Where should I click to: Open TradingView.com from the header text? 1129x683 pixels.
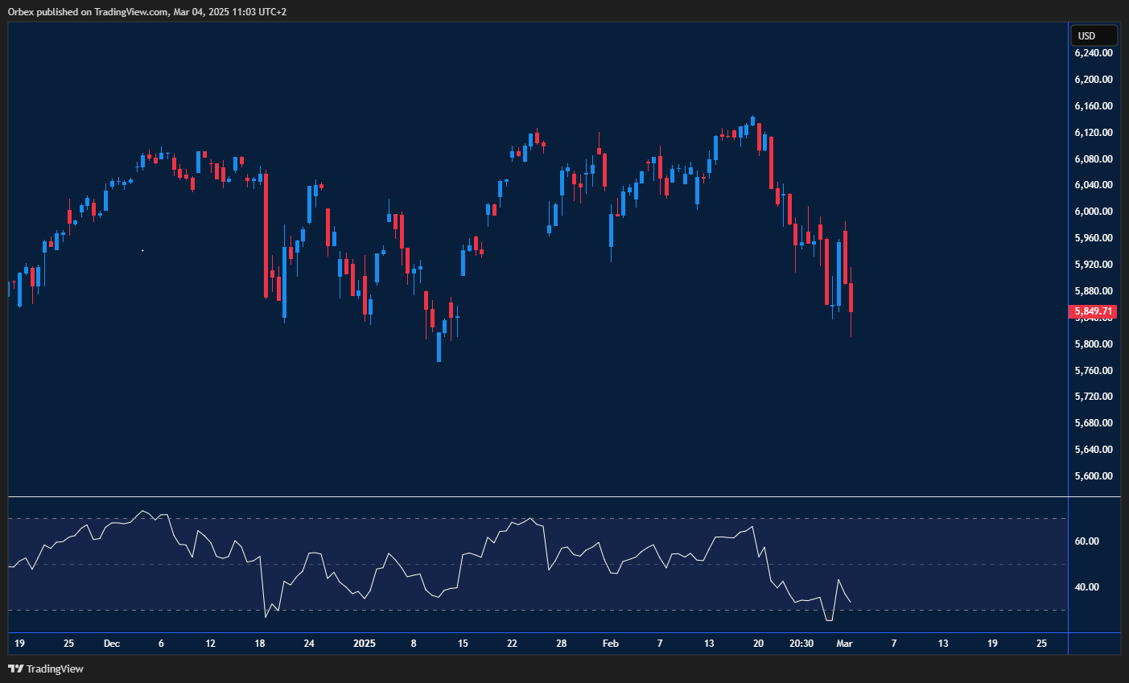[129, 11]
